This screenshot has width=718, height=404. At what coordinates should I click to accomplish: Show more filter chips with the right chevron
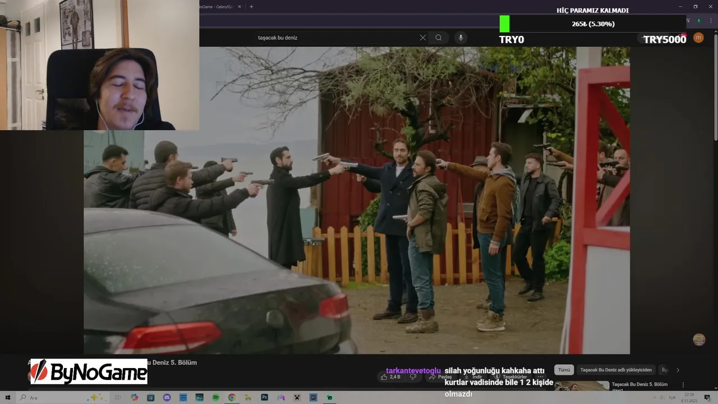(678, 370)
